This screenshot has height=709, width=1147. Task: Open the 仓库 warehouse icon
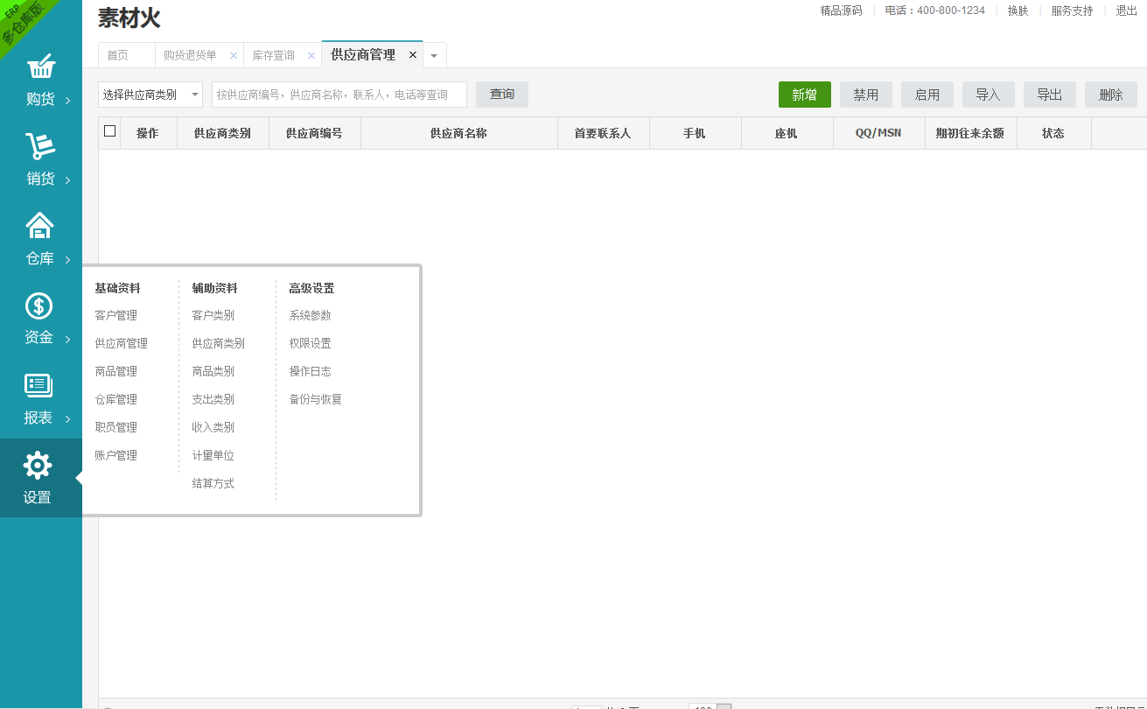(40, 227)
